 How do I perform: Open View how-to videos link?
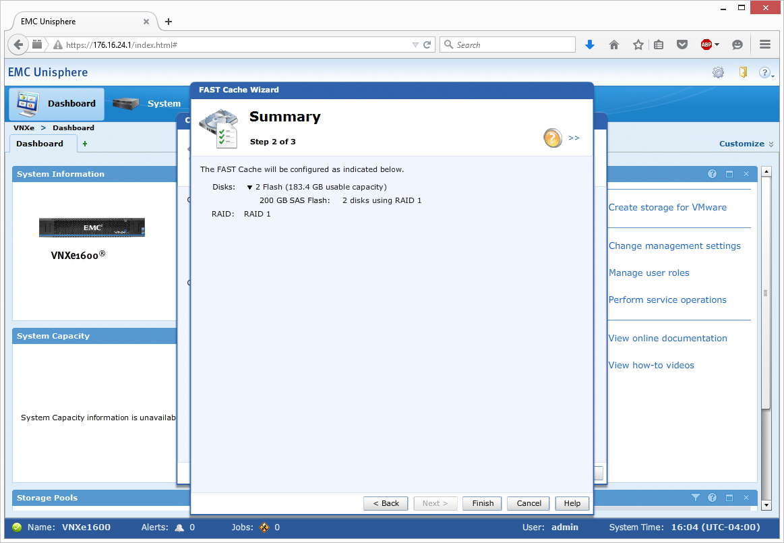[x=651, y=366]
